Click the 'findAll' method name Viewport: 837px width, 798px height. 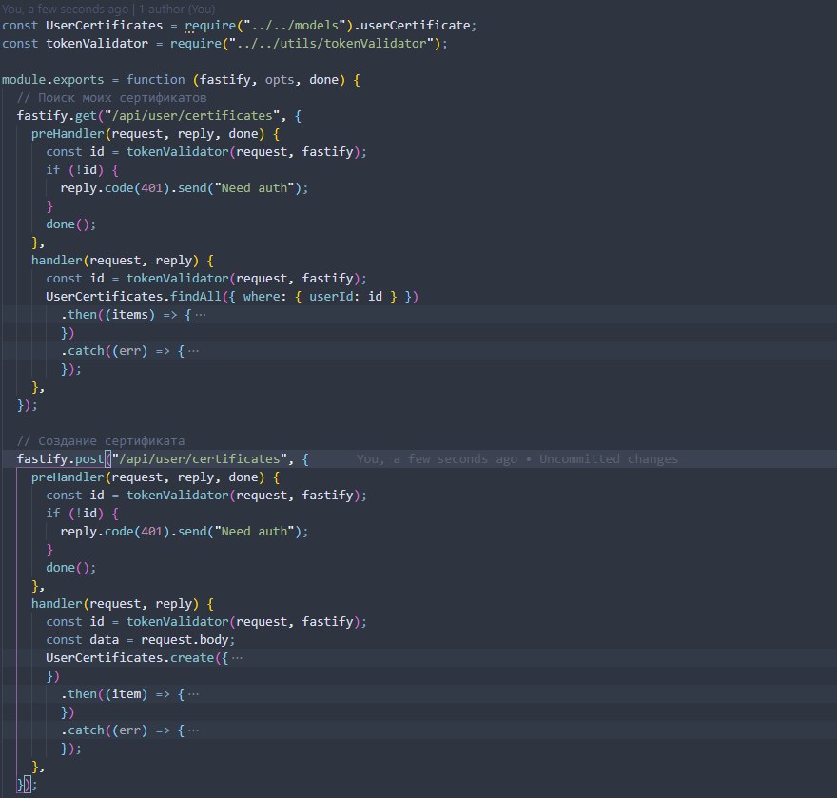pyautogui.click(x=195, y=297)
